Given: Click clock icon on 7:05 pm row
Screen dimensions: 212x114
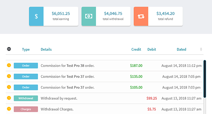Looking at the screenshot, I should coord(9,76).
